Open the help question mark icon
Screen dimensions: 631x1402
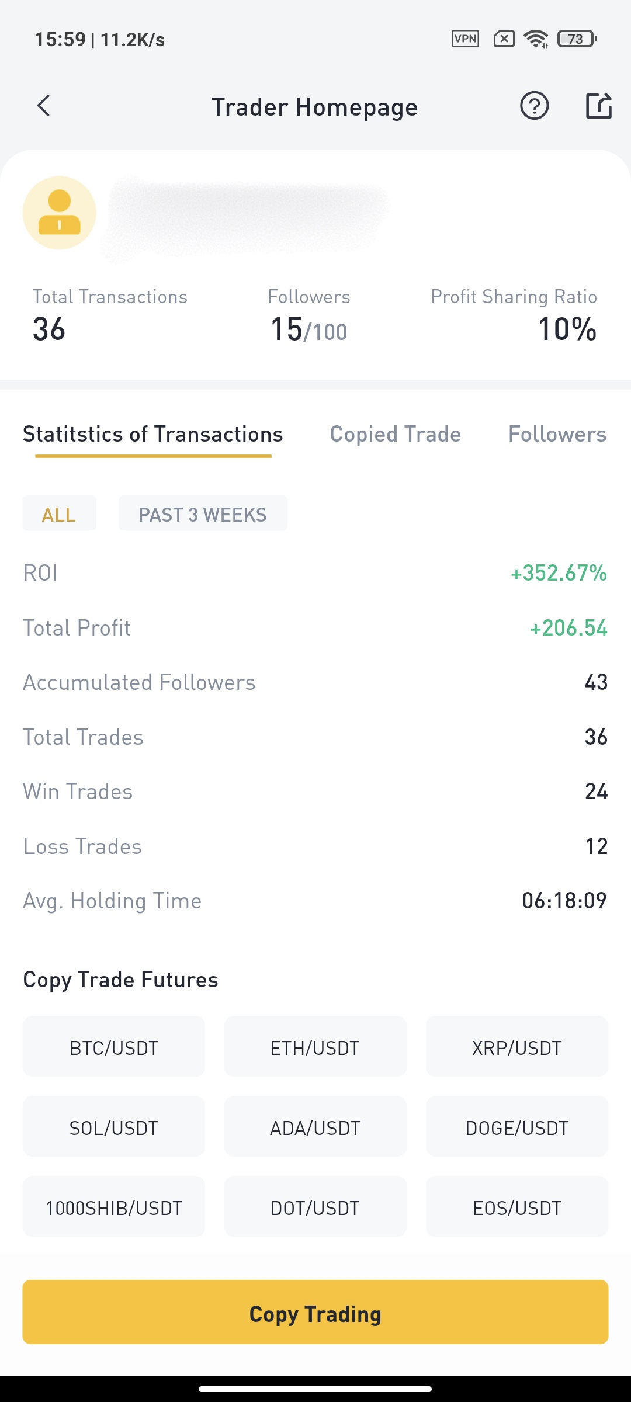pyautogui.click(x=534, y=106)
